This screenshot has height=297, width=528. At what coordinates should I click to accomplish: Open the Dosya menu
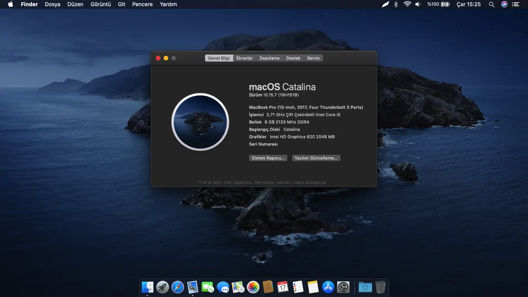tap(53, 4)
